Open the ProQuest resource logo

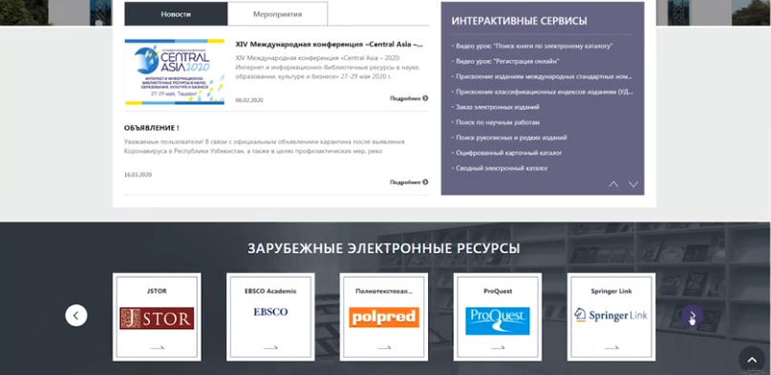point(498,321)
